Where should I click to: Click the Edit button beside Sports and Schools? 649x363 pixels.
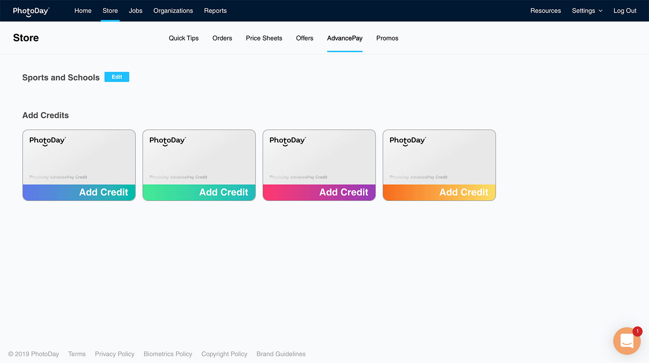click(x=117, y=77)
